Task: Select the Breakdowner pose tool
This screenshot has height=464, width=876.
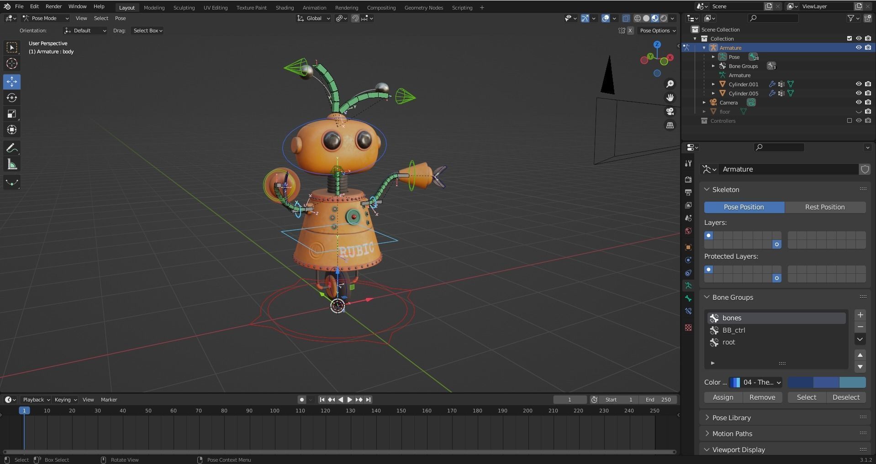Action: click(12, 182)
